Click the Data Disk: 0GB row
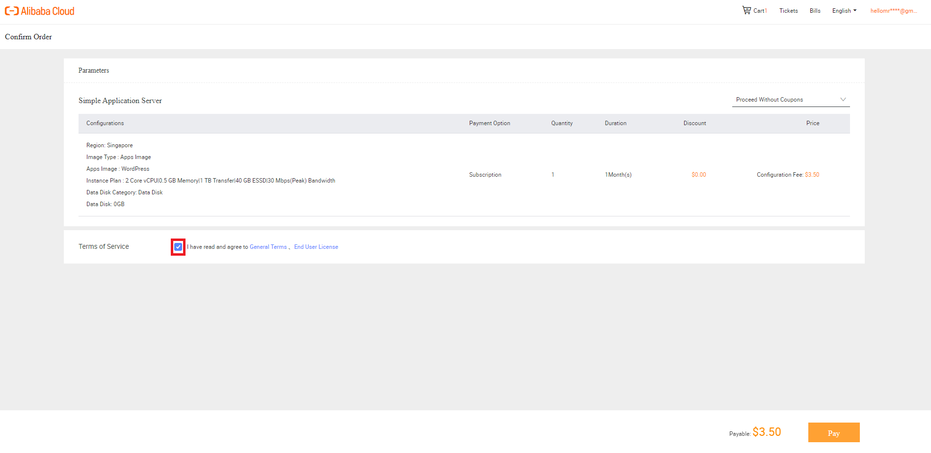 pyautogui.click(x=106, y=204)
